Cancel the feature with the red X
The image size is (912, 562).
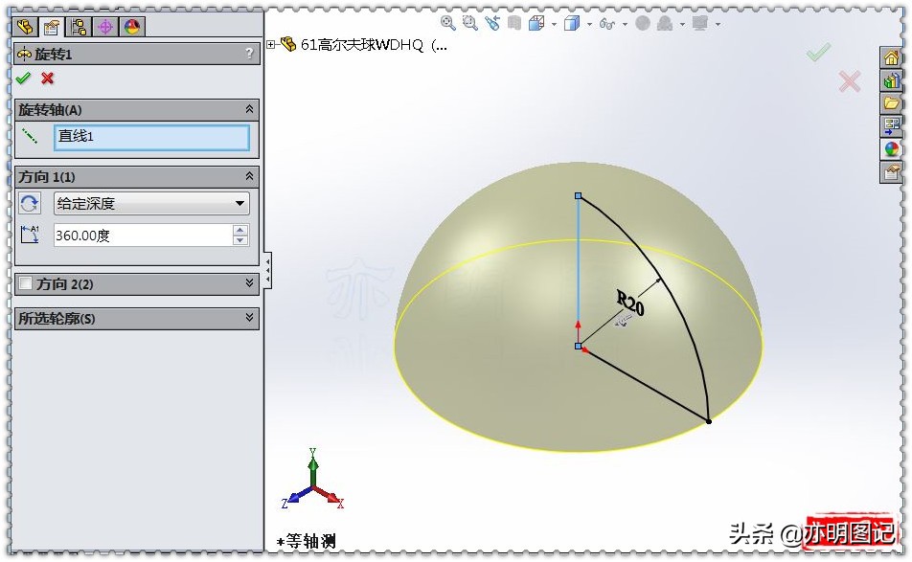pos(47,79)
